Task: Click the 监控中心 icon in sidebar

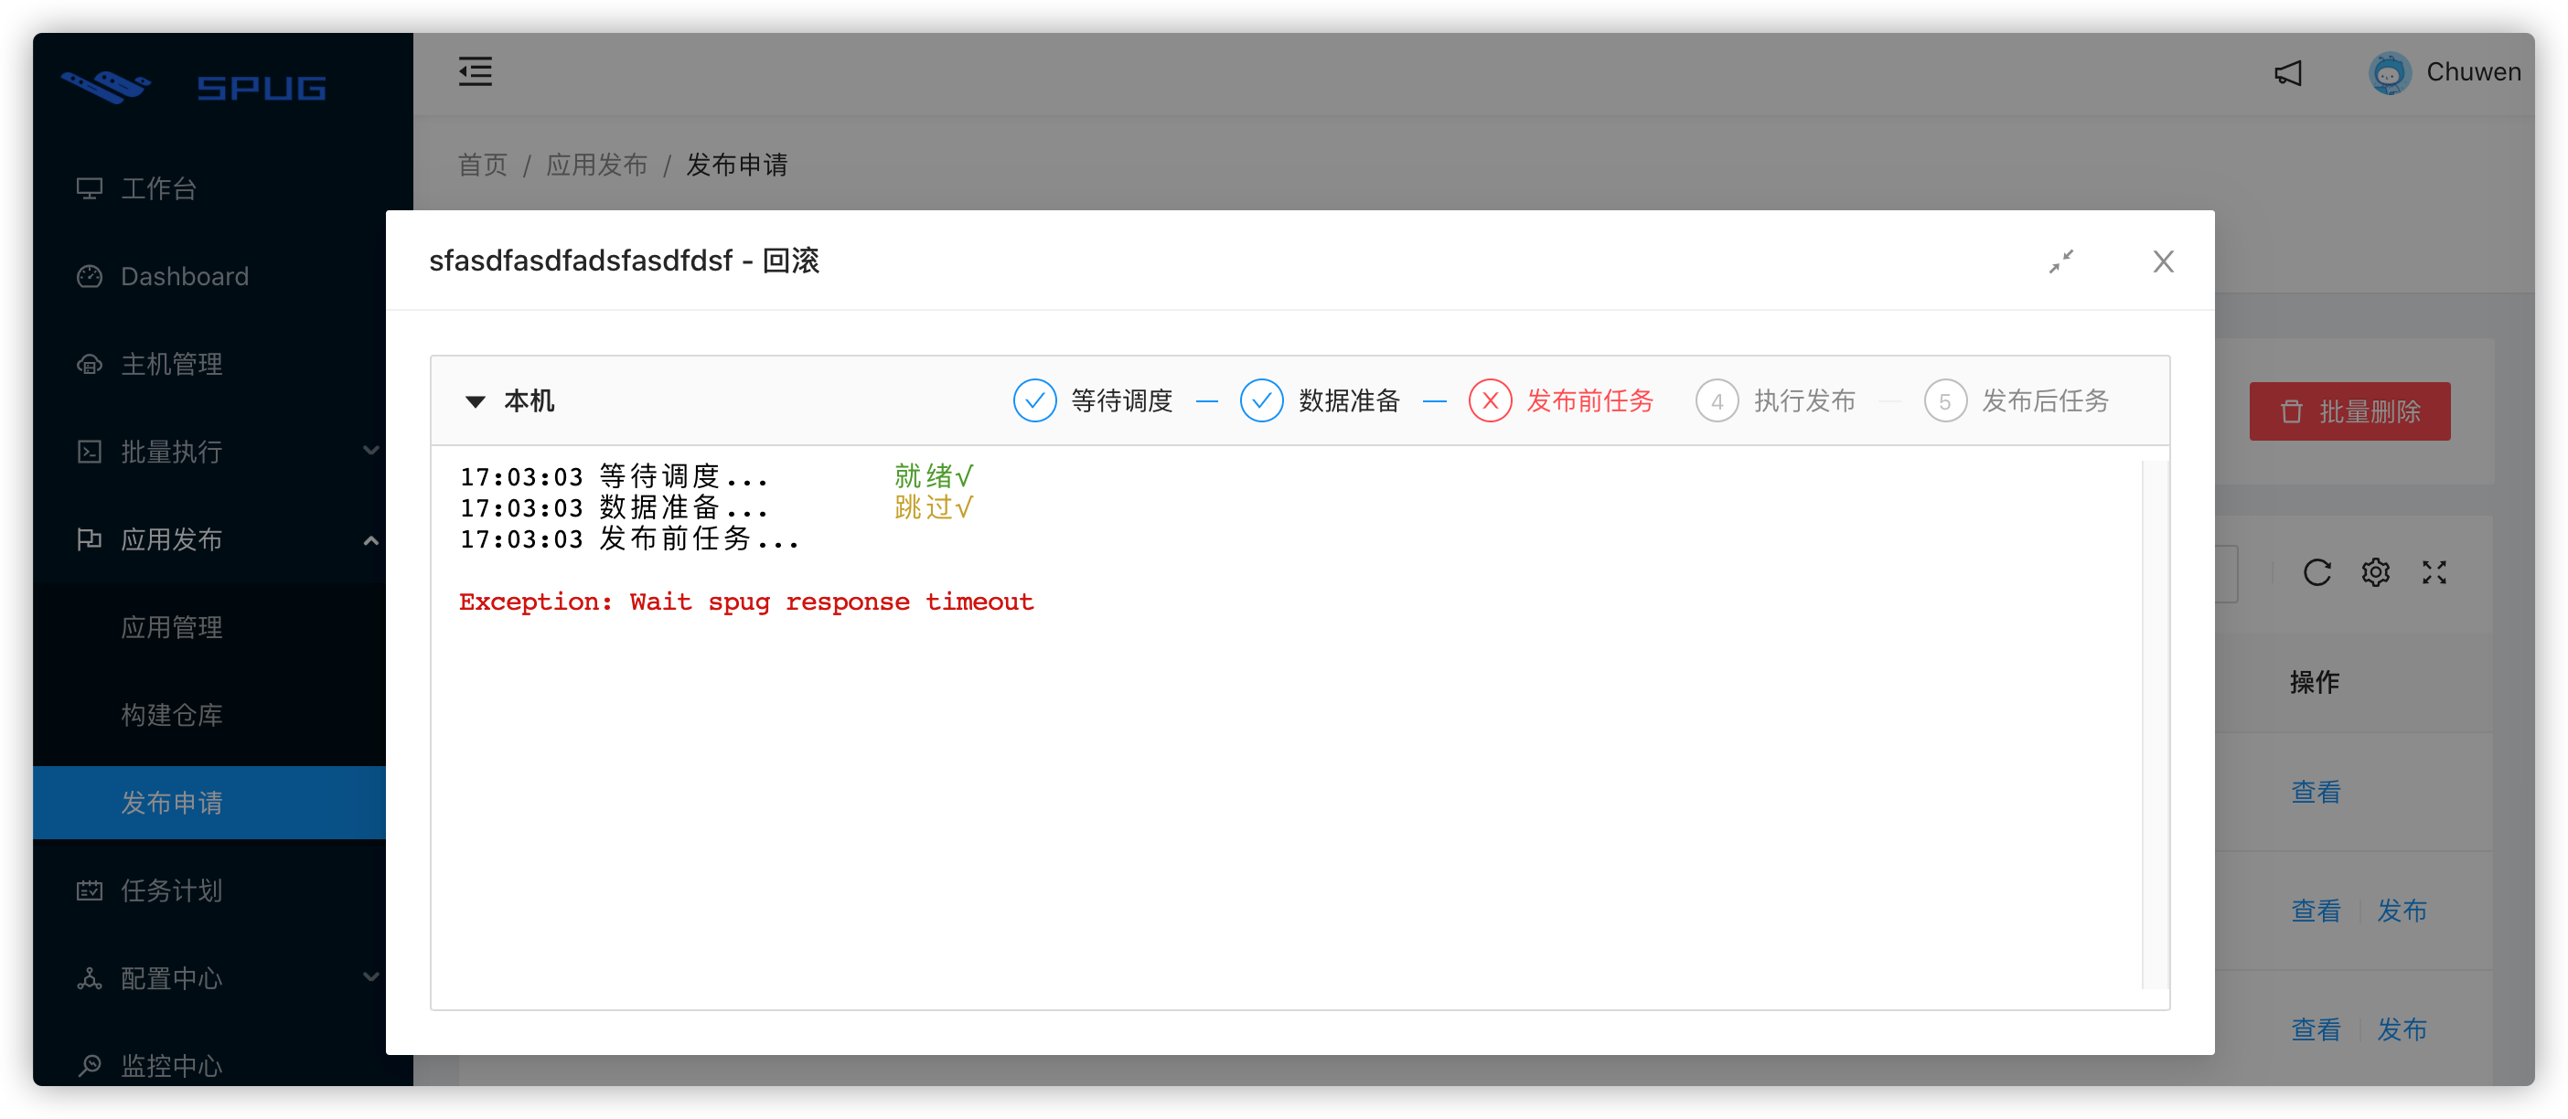Action: click(90, 1065)
